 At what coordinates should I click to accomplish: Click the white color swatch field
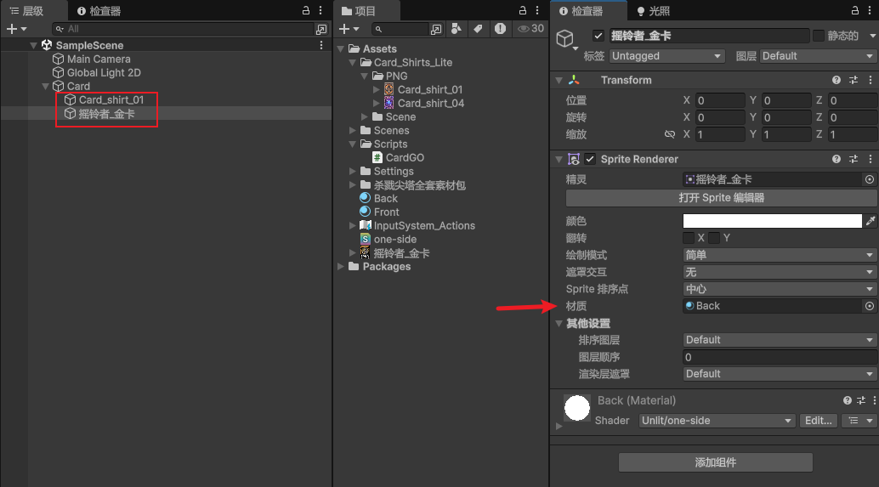772,221
